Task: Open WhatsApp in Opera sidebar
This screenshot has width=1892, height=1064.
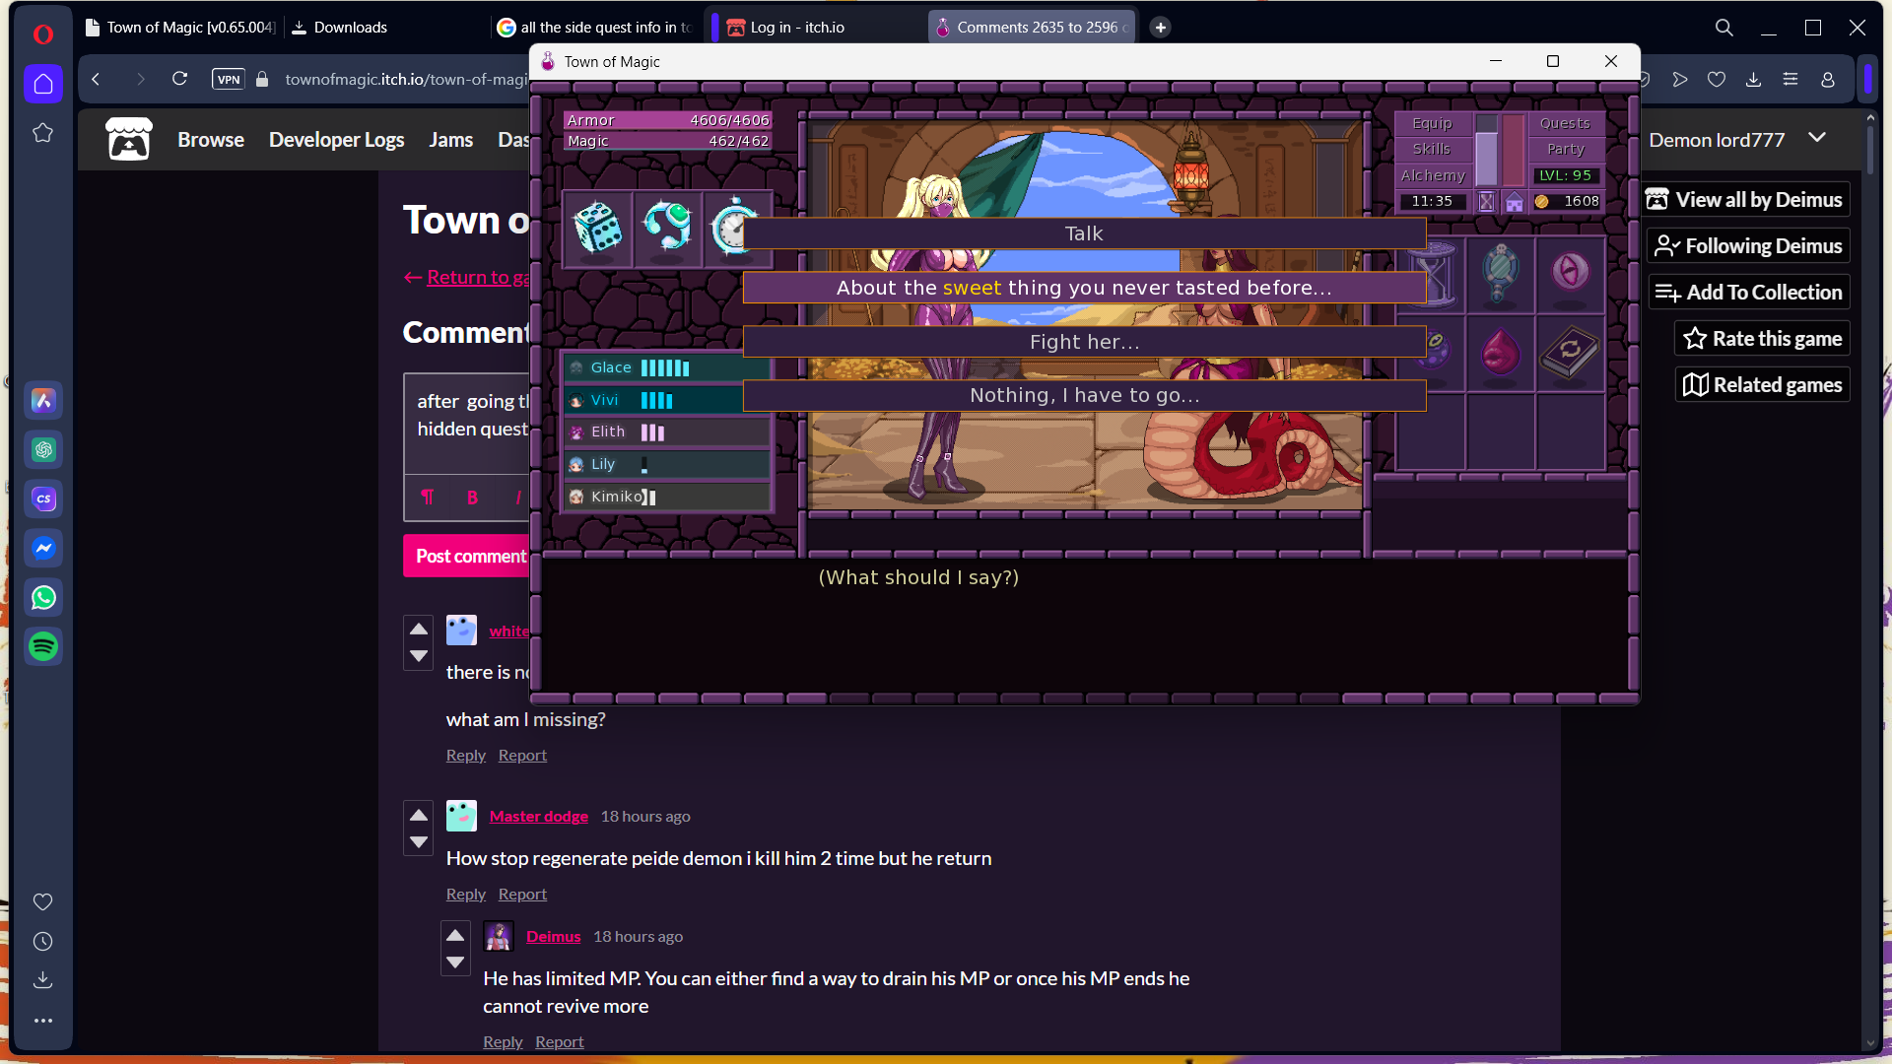Action: click(x=43, y=598)
